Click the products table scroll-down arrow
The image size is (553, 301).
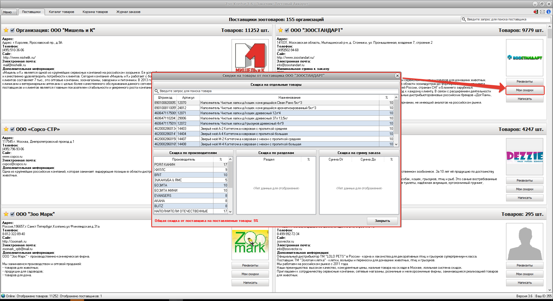coord(396,144)
